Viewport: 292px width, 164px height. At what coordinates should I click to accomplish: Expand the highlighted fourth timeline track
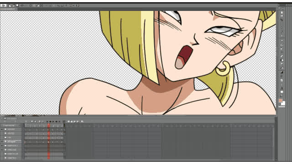click(x=2, y=142)
